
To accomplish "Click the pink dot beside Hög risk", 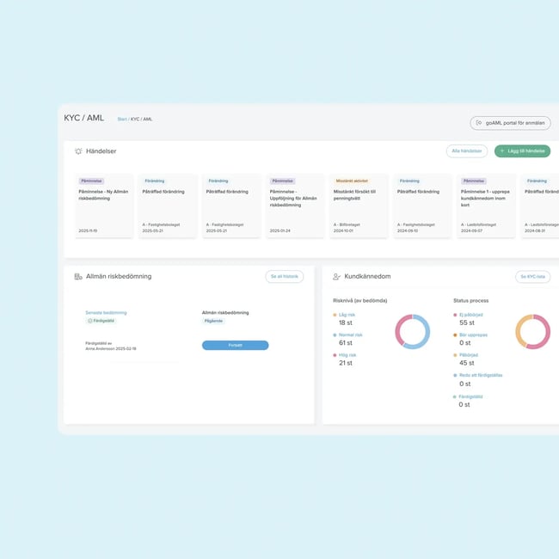I will [x=335, y=355].
